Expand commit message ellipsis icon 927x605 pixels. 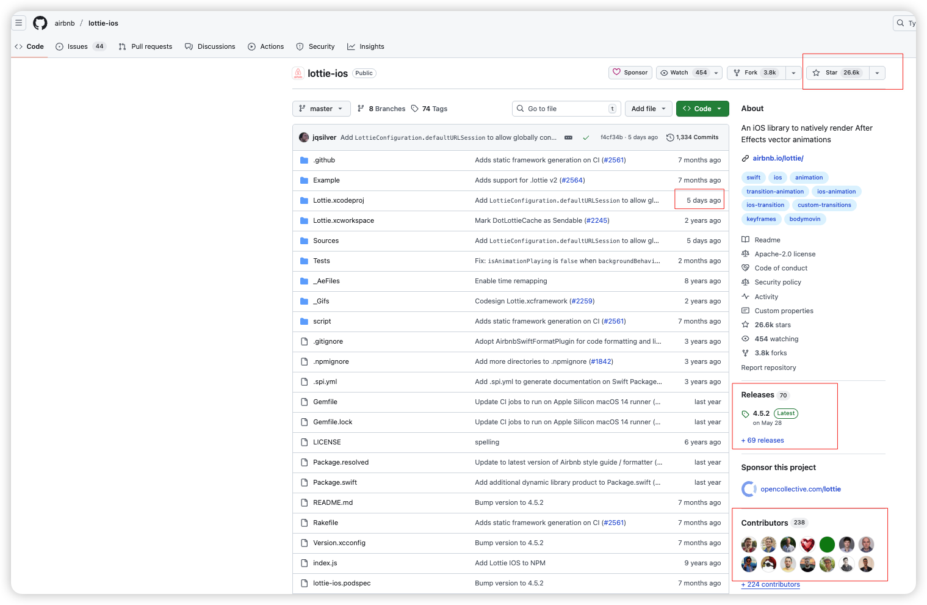(x=568, y=138)
